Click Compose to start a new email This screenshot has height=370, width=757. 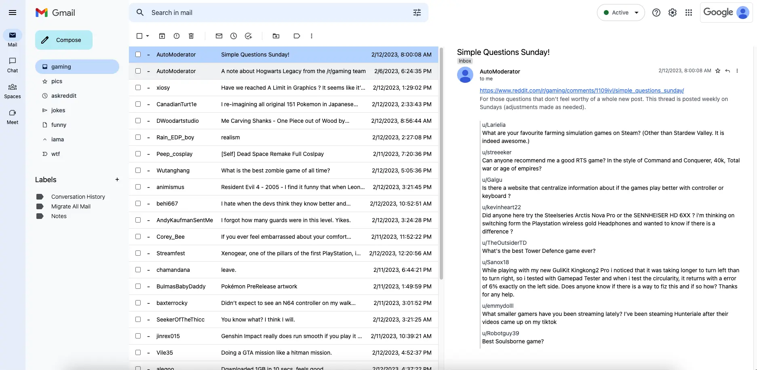(63, 40)
